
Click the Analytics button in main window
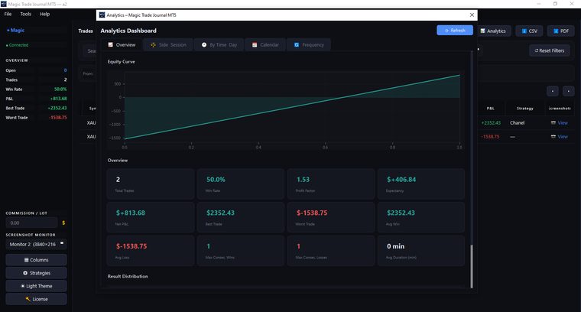click(493, 31)
